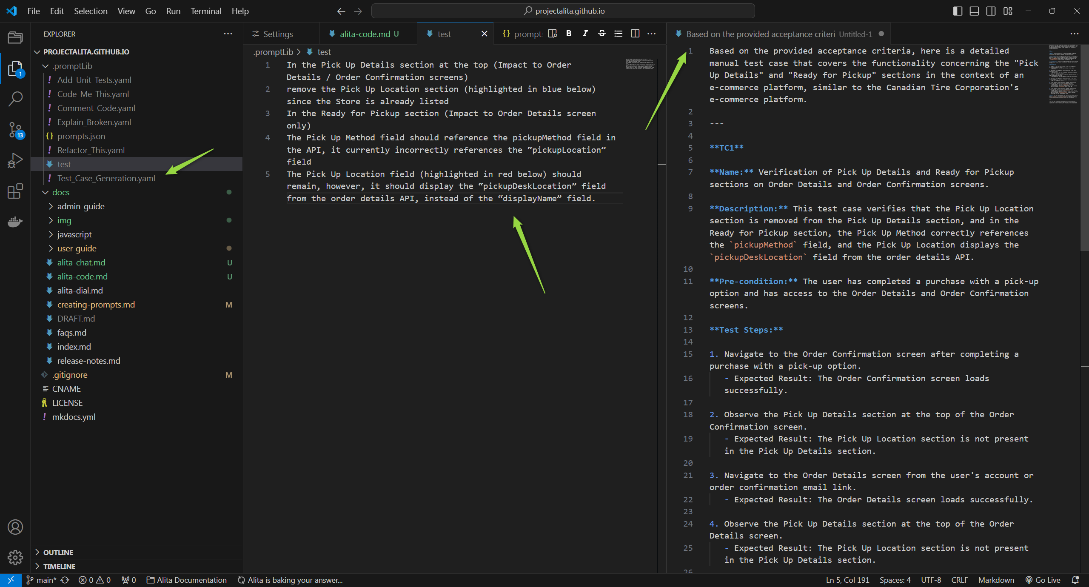This screenshot has width=1089, height=587.
Task: Click the bullet list toolbar icon
Action: (x=619, y=34)
